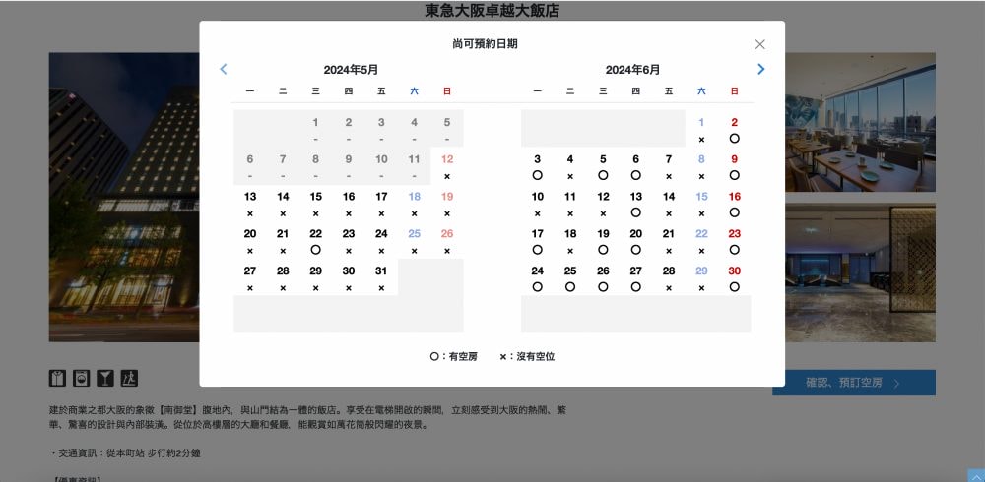Click the 2024年5月 month heading
The width and height of the screenshot is (985, 482).
351,70
